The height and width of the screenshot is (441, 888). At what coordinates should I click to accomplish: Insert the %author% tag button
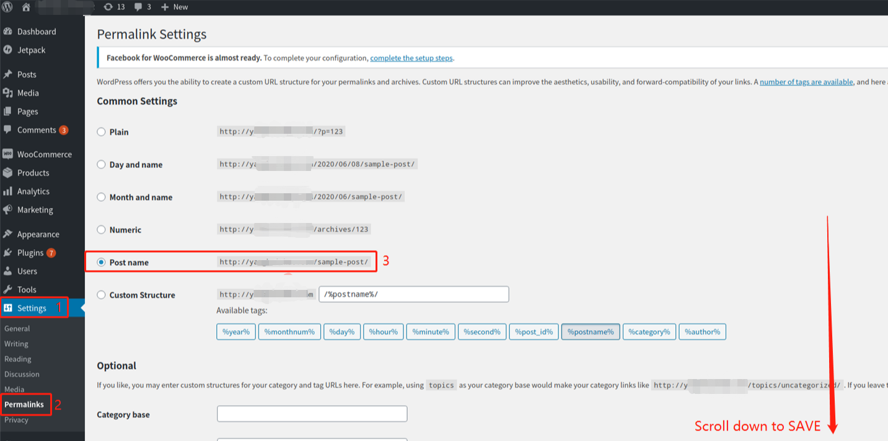(703, 332)
